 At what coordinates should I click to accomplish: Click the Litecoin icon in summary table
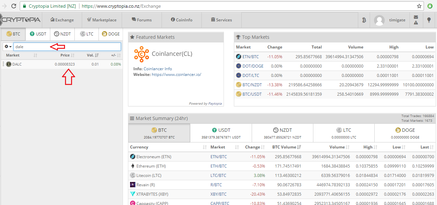tap(132, 175)
